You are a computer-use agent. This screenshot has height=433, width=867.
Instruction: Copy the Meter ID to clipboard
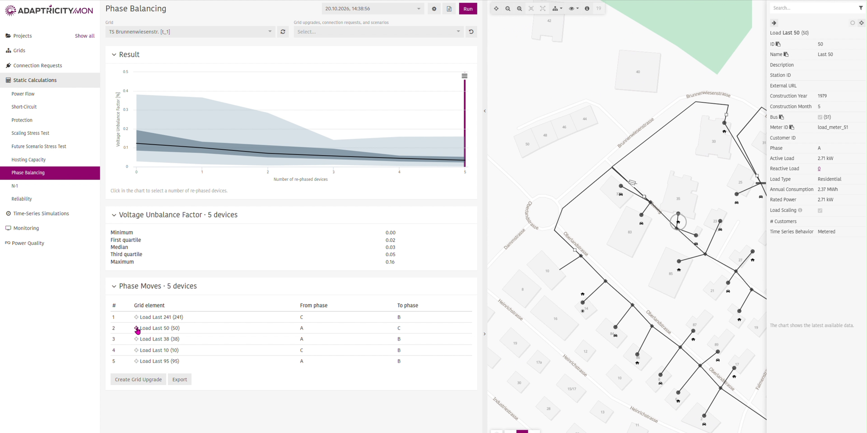(x=792, y=128)
